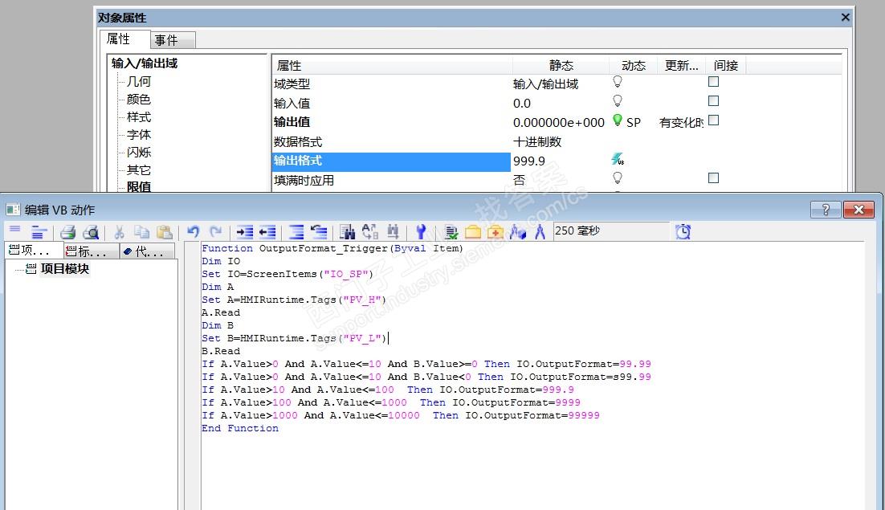This screenshot has height=510, width=885.
Task: Click dynamic bulb for 输入值 row
Action: point(618,101)
